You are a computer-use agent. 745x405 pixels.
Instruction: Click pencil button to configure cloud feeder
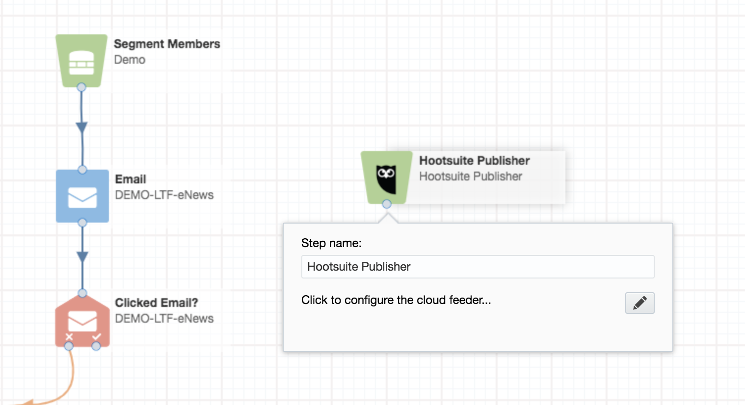click(x=639, y=303)
